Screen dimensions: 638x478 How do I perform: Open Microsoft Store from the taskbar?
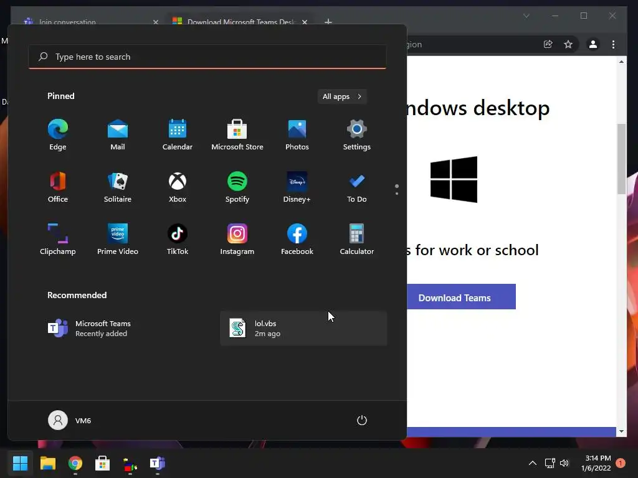pyautogui.click(x=103, y=463)
